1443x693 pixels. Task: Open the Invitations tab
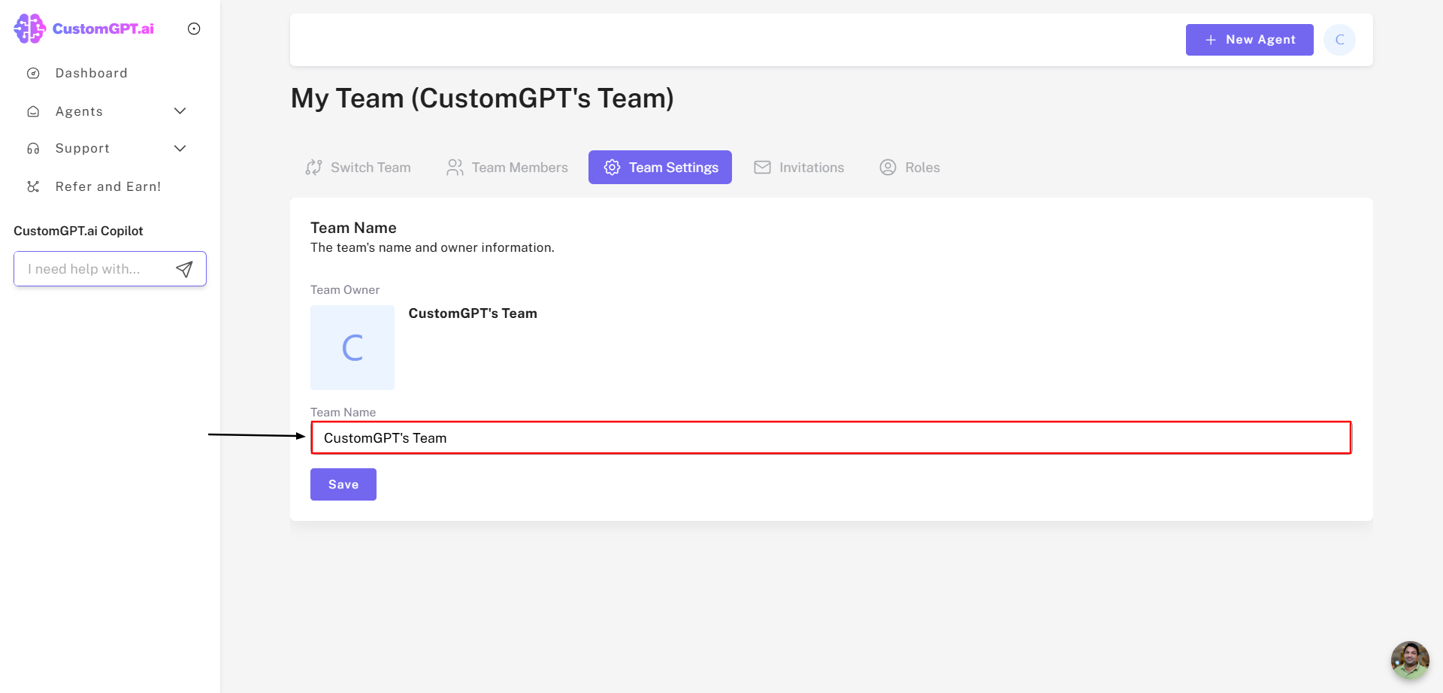[x=799, y=168]
